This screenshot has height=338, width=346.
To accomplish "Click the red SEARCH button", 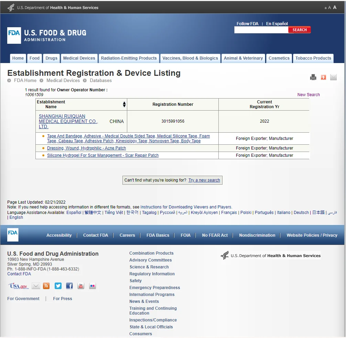I will pos(300,30).
